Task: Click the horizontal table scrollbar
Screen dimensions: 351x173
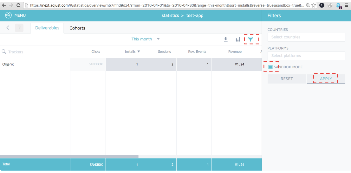Action: click(x=69, y=156)
